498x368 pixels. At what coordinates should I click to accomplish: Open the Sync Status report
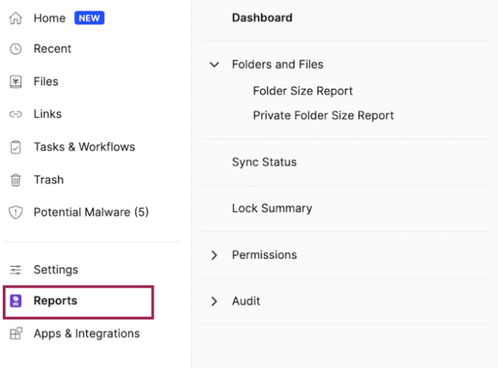(x=264, y=162)
